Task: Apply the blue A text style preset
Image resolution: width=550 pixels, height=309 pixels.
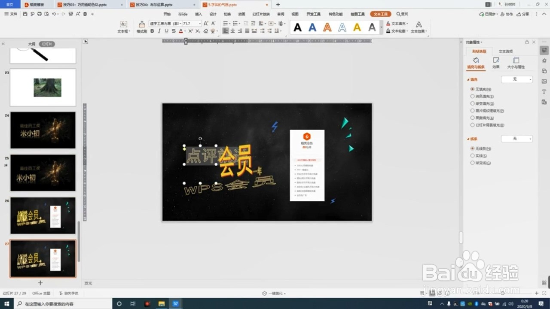Action: click(x=312, y=27)
